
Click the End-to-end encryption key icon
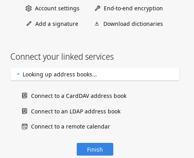(97, 8)
